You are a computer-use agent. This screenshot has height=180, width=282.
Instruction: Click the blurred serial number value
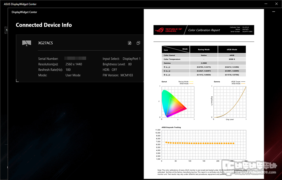point(75,59)
